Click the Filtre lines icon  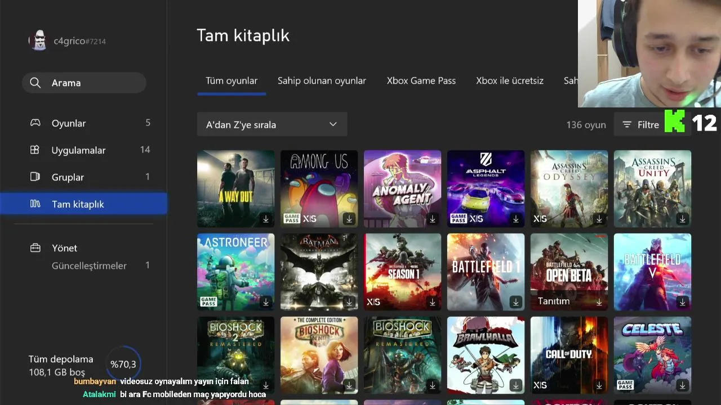(x=627, y=124)
